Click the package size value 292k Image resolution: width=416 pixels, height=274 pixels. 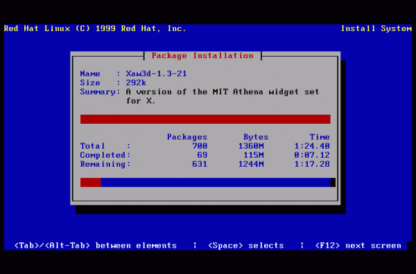(x=136, y=82)
